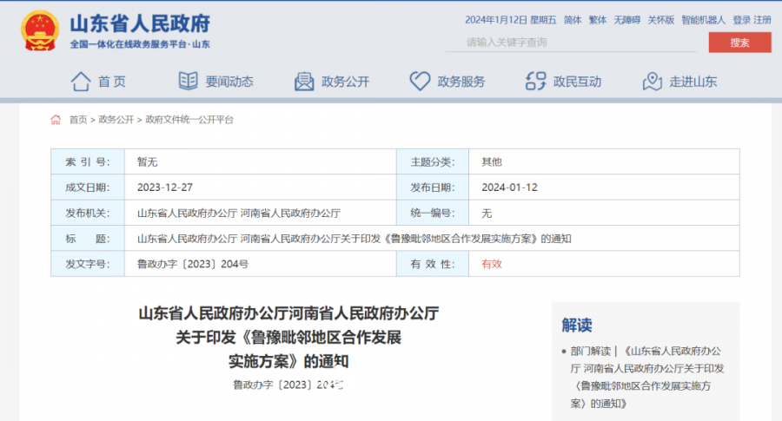Screen dimensions: 782x421
Task: Click the 要闻动态 newspaper icon
Action: coord(189,82)
